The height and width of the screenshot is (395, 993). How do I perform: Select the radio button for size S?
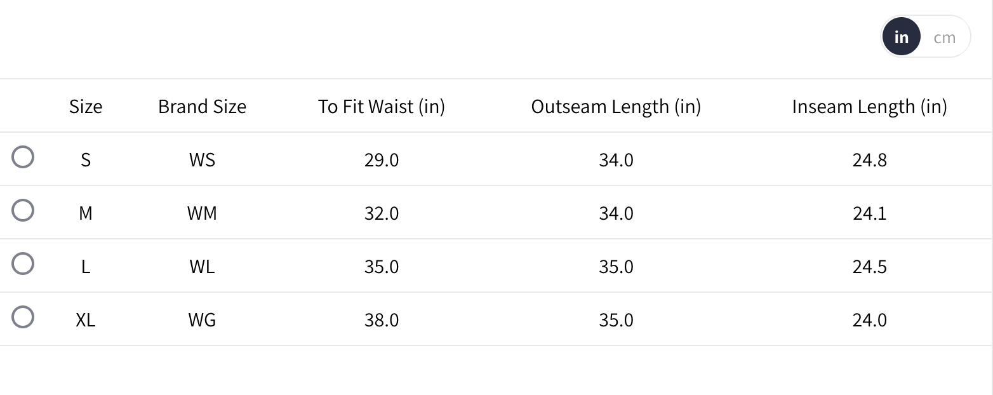(x=23, y=157)
